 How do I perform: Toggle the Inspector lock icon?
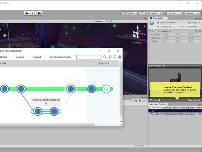tap(196, 18)
